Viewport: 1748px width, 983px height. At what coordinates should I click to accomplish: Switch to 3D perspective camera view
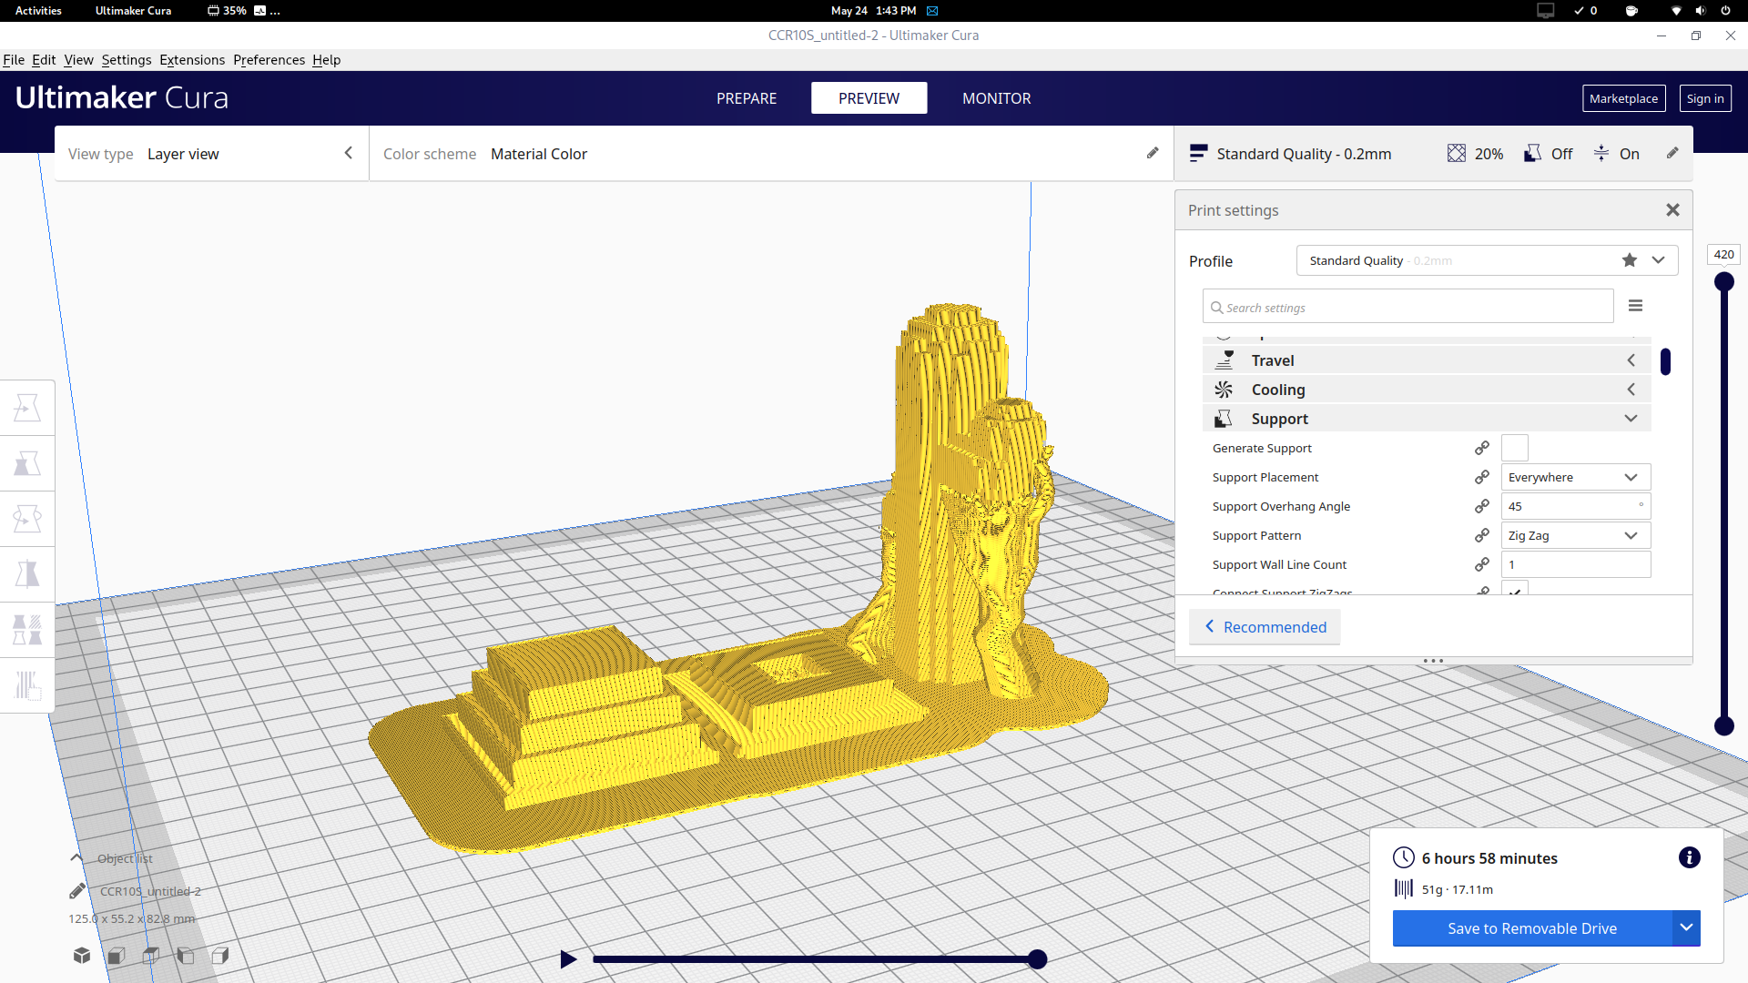[x=82, y=955]
